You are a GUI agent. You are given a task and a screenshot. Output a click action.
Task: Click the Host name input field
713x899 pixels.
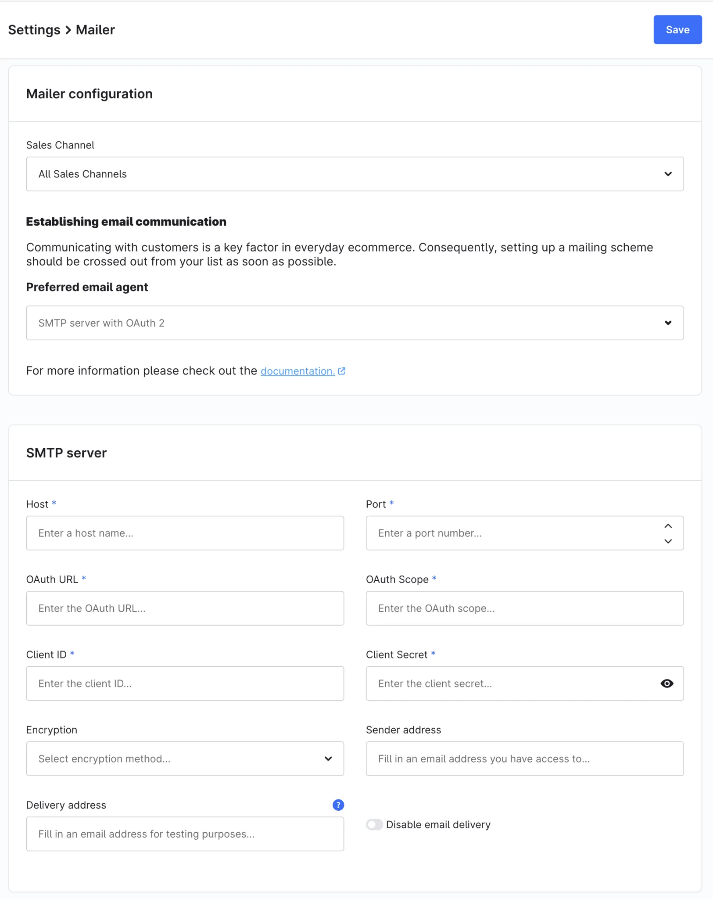click(185, 533)
